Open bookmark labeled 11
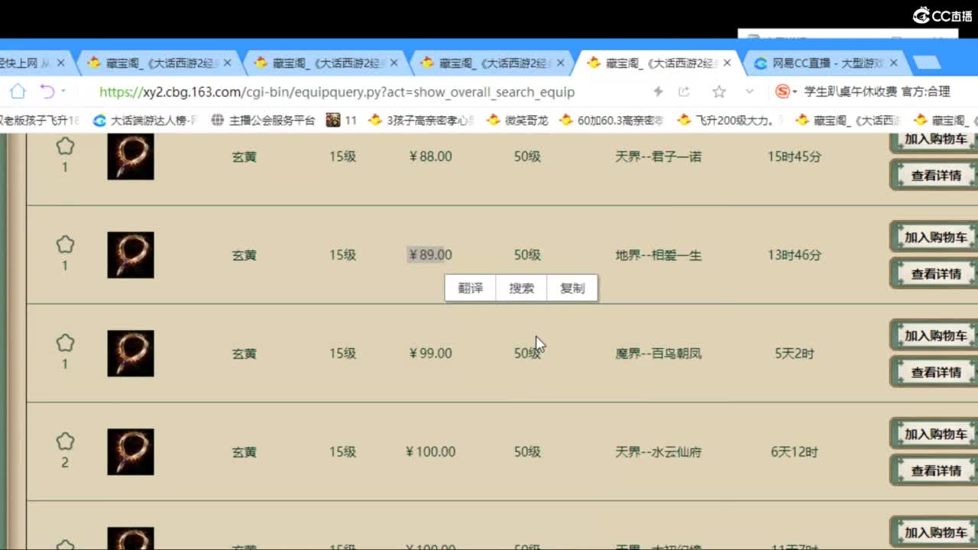The width and height of the screenshot is (978, 550). tap(342, 120)
